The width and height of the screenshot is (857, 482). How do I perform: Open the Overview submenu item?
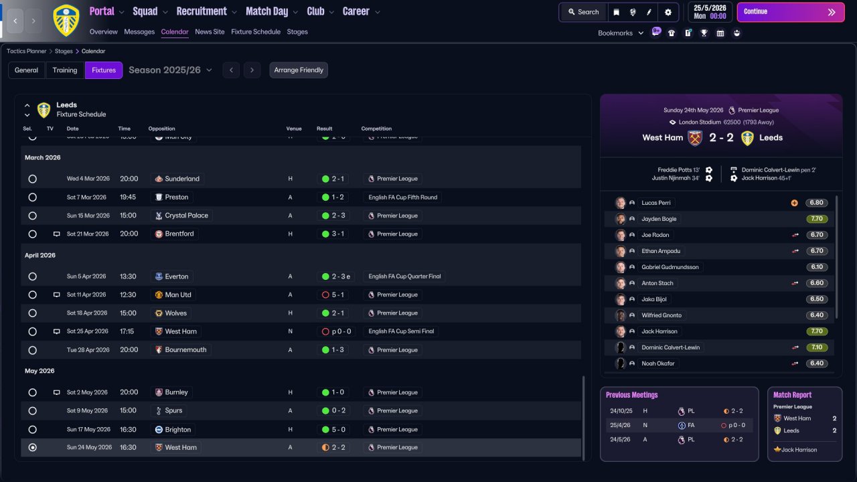click(x=103, y=31)
